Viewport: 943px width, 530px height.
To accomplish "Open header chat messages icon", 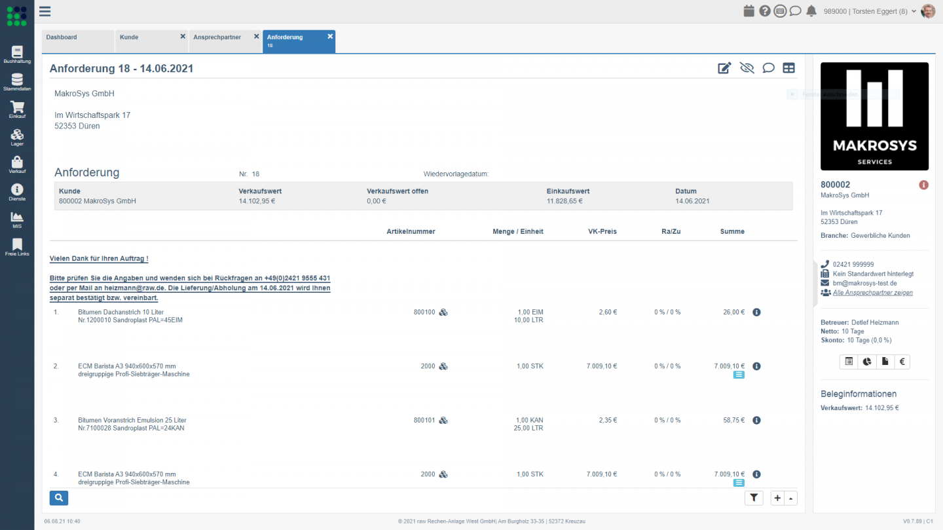I will [x=795, y=11].
